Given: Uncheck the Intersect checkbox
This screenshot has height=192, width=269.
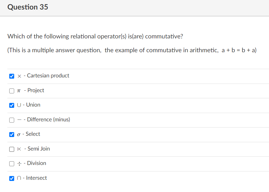Looking at the screenshot, I should point(12,178).
